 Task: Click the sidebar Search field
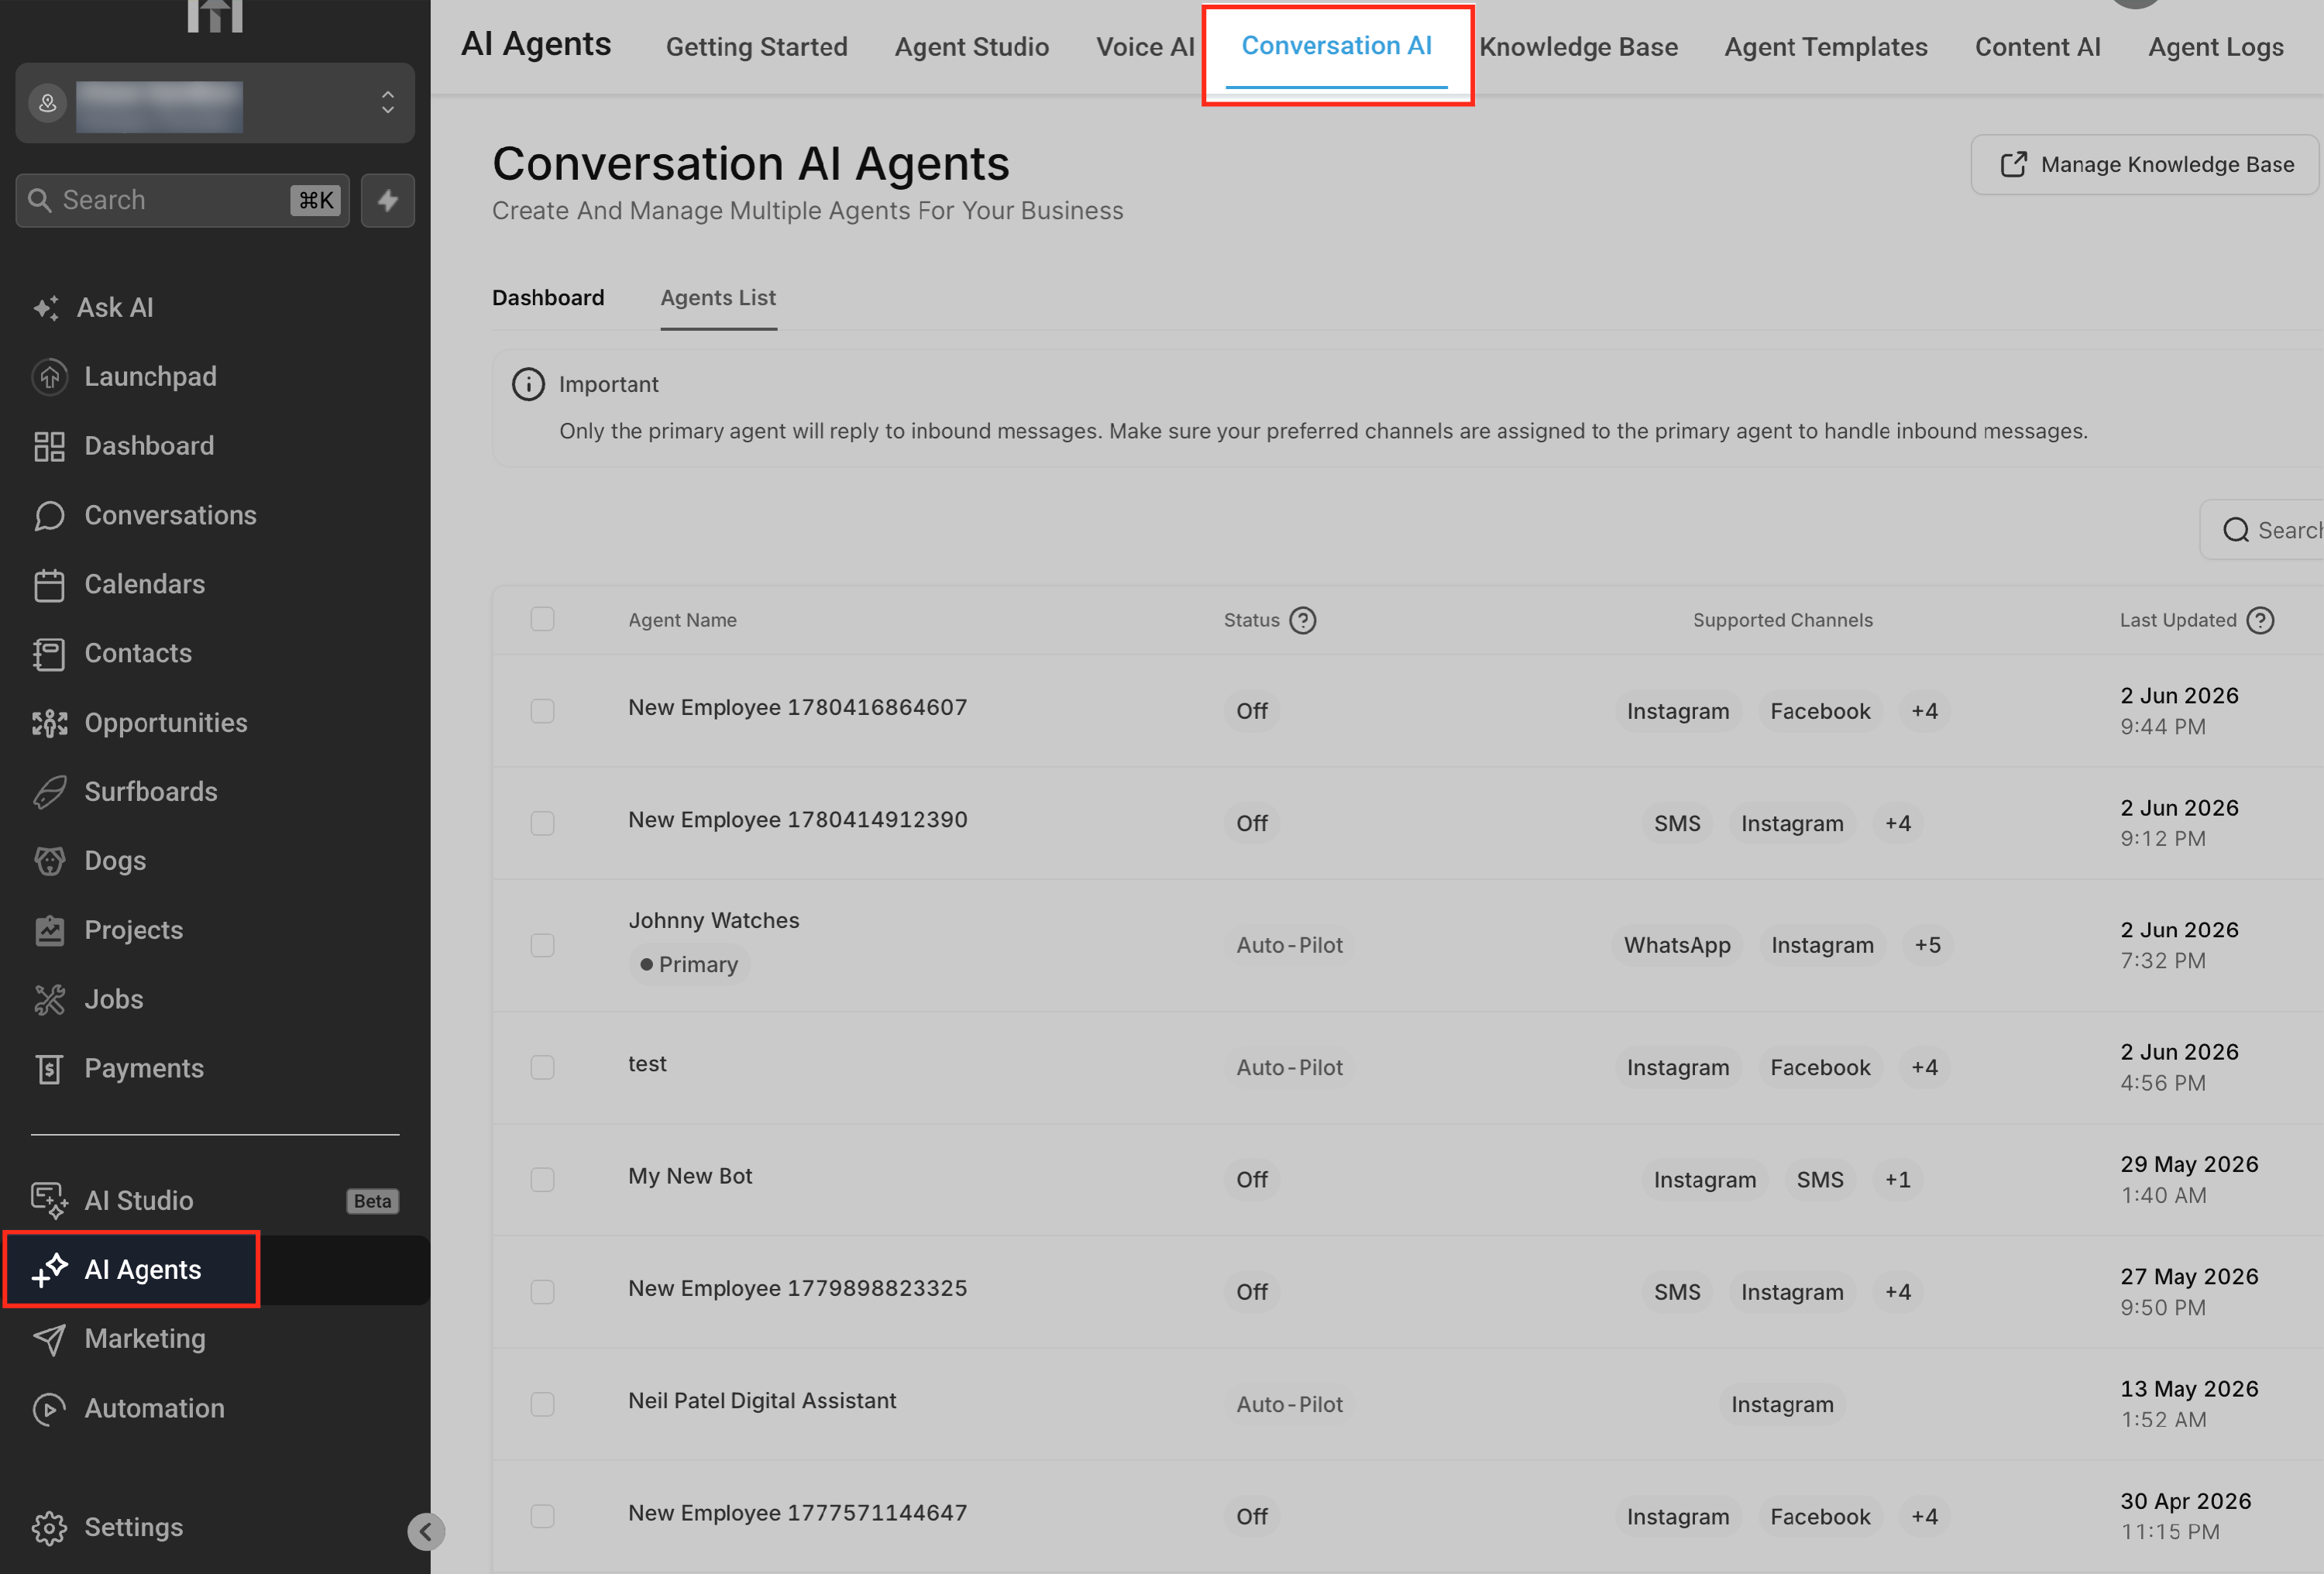coord(183,200)
